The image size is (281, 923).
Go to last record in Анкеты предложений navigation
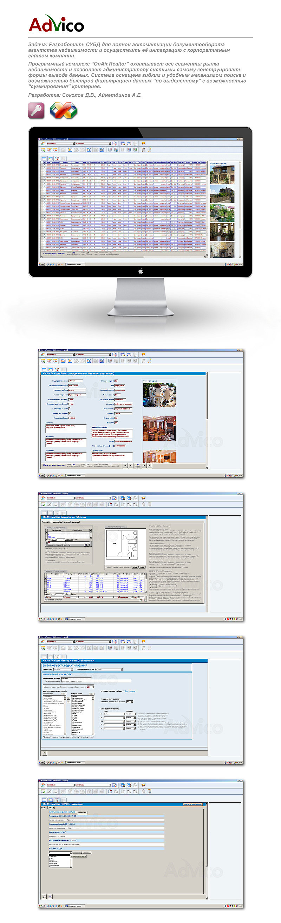click(149, 465)
